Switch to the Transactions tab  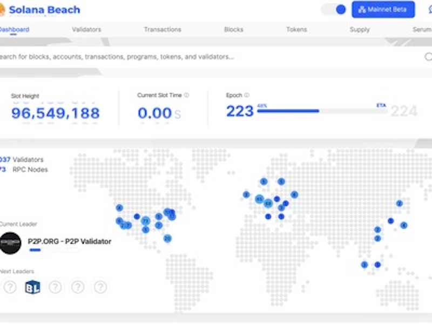[163, 30]
